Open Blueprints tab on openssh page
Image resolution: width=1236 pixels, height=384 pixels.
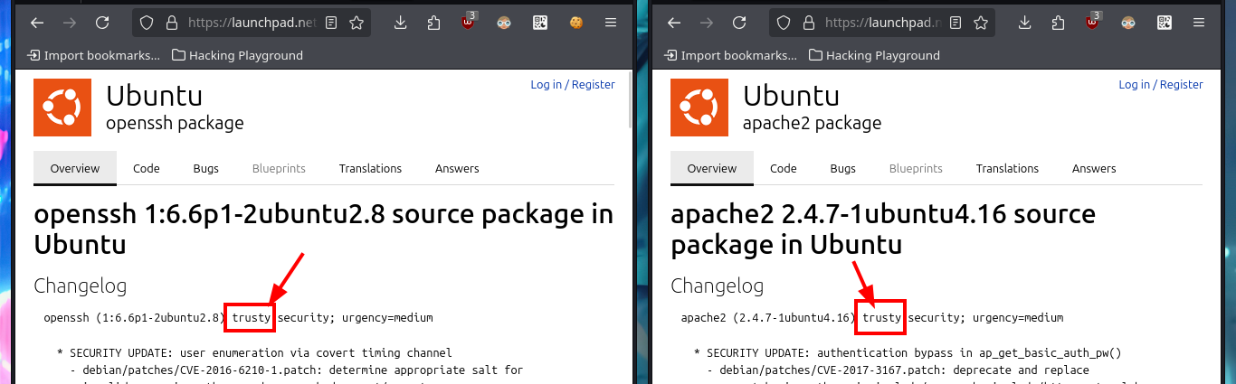click(279, 168)
